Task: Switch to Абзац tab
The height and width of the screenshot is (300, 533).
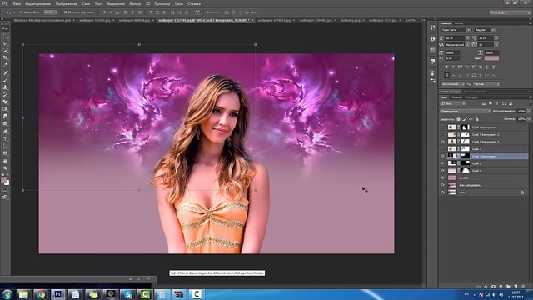Action: point(459,23)
